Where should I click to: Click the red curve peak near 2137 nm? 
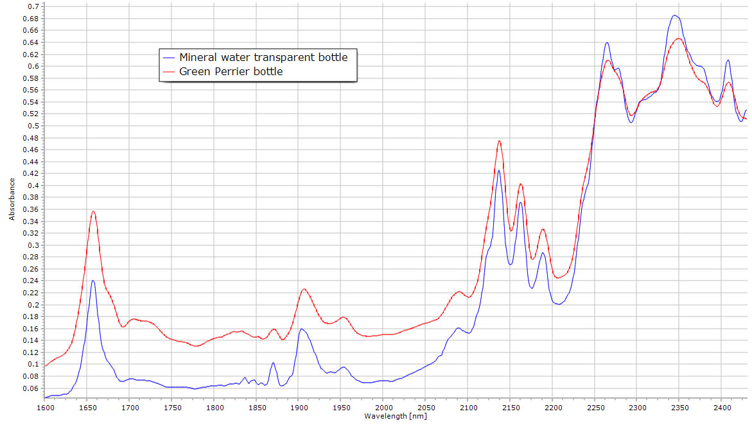[x=499, y=141]
